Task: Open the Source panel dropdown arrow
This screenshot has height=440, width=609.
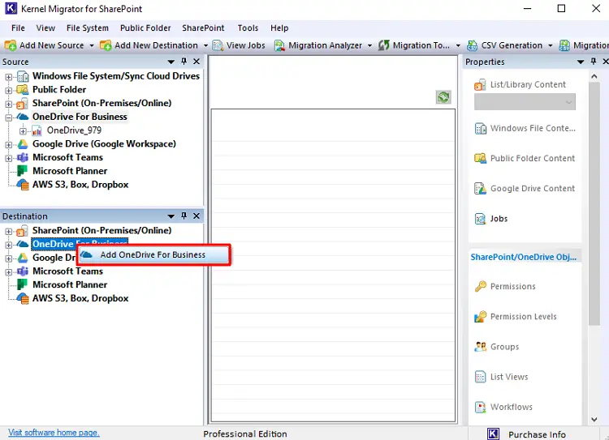Action: point(171,62)
